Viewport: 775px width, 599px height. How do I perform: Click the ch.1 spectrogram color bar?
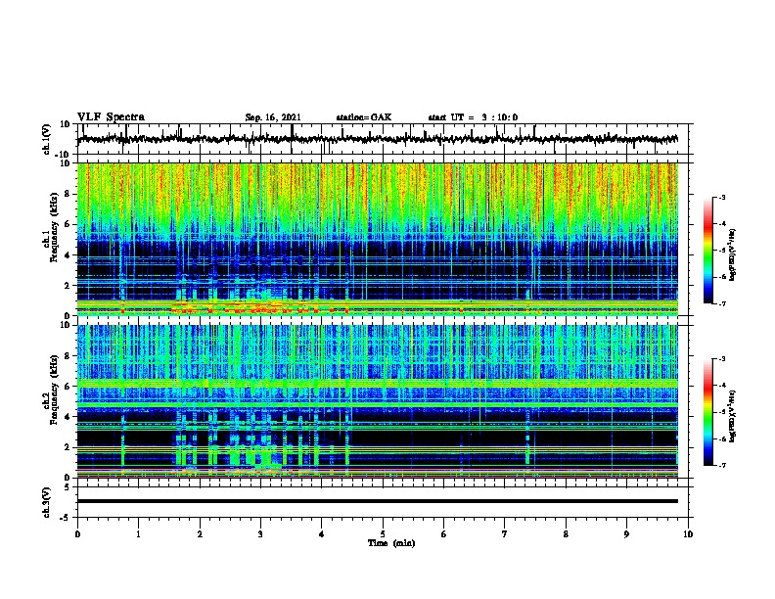tap(708, 251)
